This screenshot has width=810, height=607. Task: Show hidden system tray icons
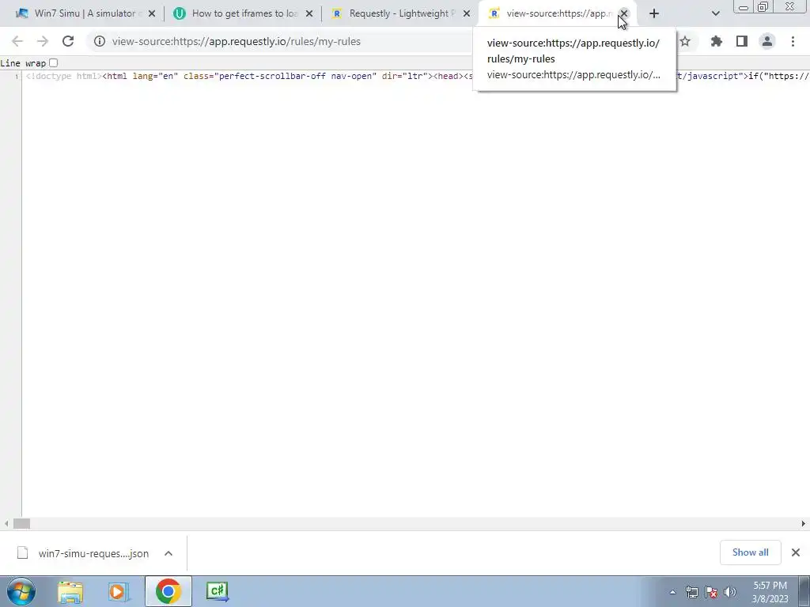click(x=672, y=592)
